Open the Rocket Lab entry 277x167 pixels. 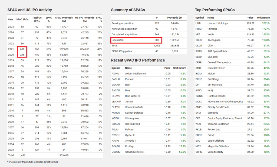(214, 130)
